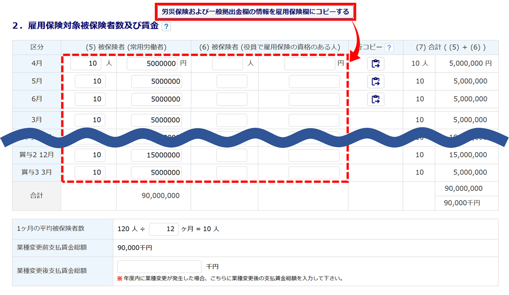Image resolution: width=509 pixels, height=295 pixels.
Task: Focus the 4月 役員 wage amount input
Action: pyautogui.click(x=310, y=64)
